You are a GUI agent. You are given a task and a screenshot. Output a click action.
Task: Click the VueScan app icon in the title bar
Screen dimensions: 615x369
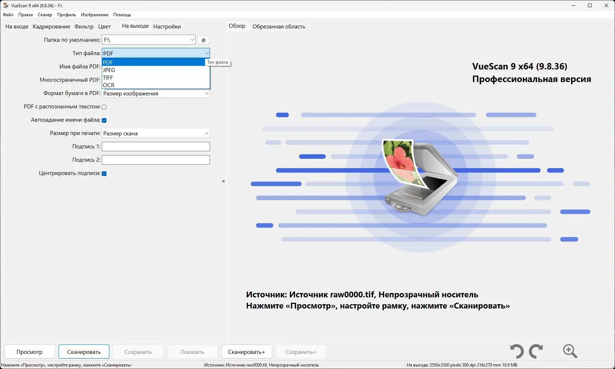pyautogui.click(x=6, y=5)
